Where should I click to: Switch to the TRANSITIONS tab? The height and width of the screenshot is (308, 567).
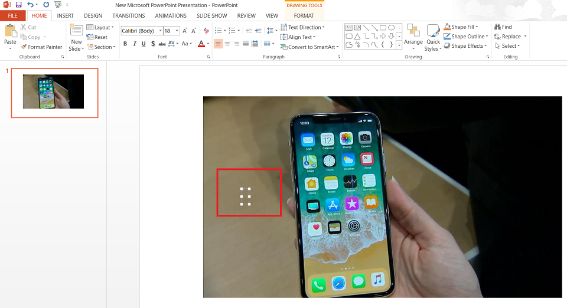(x=128, y=15)
